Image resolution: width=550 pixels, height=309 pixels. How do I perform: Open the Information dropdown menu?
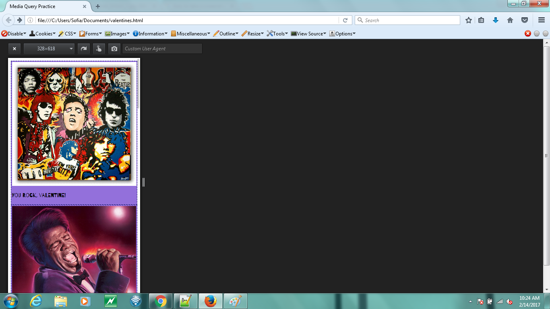pyautogui.click(x=150, y=34)
